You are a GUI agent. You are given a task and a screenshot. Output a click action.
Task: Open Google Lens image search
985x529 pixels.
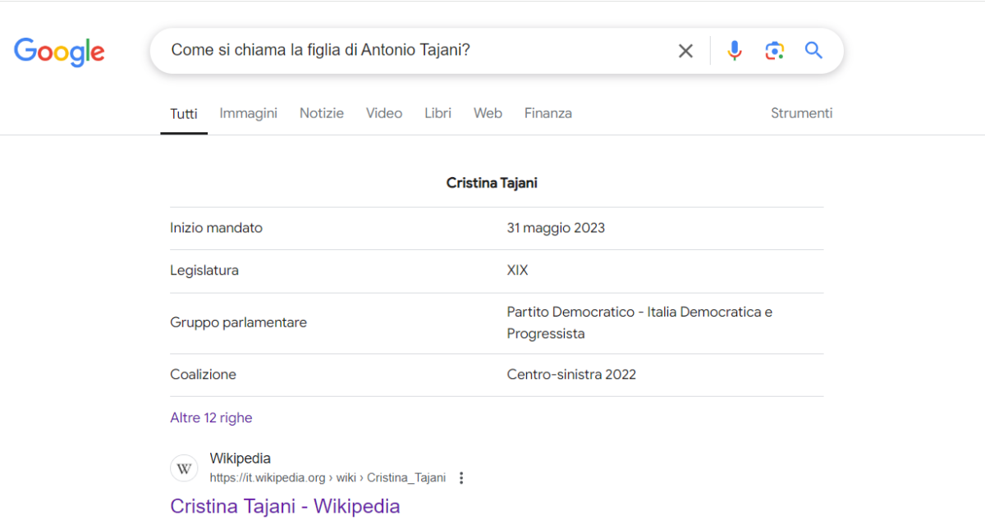[x=774, y=51]
